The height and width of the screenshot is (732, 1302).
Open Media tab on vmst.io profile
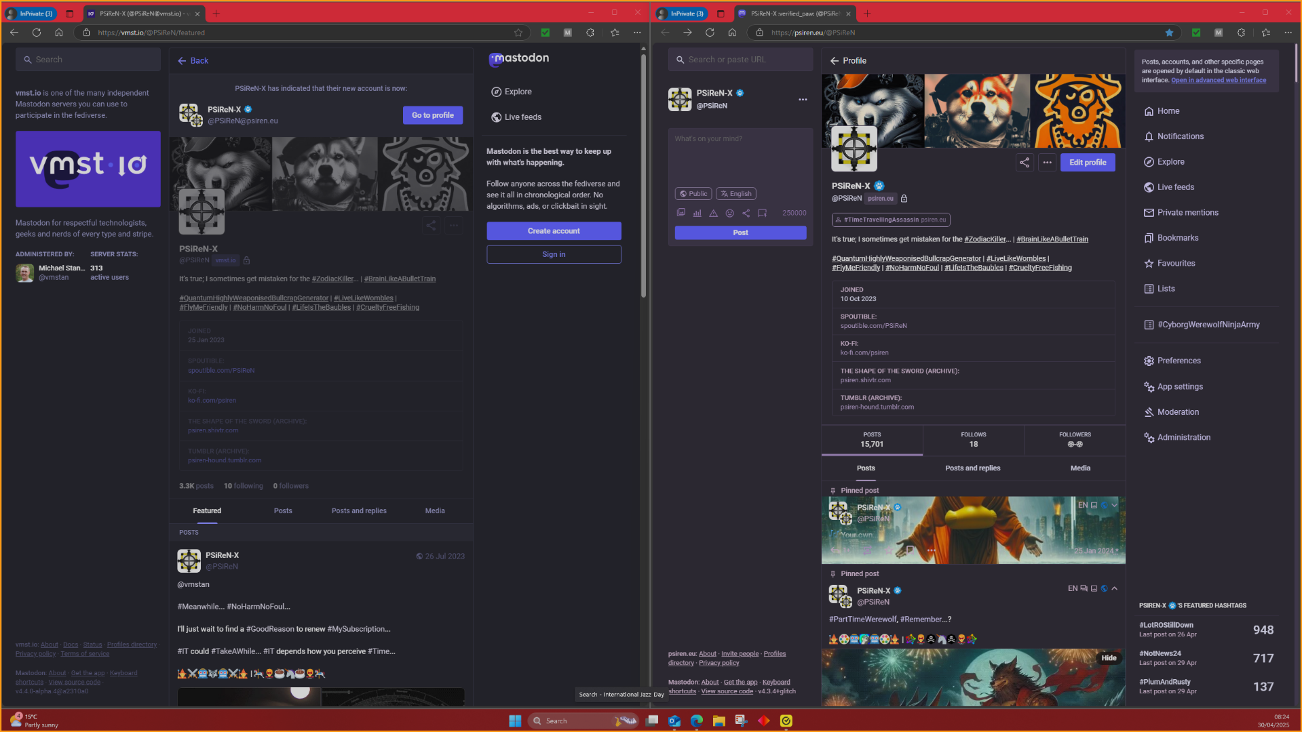(x=435, y=511)
